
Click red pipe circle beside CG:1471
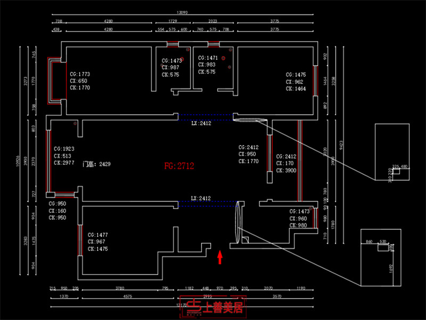click(224, 58)
